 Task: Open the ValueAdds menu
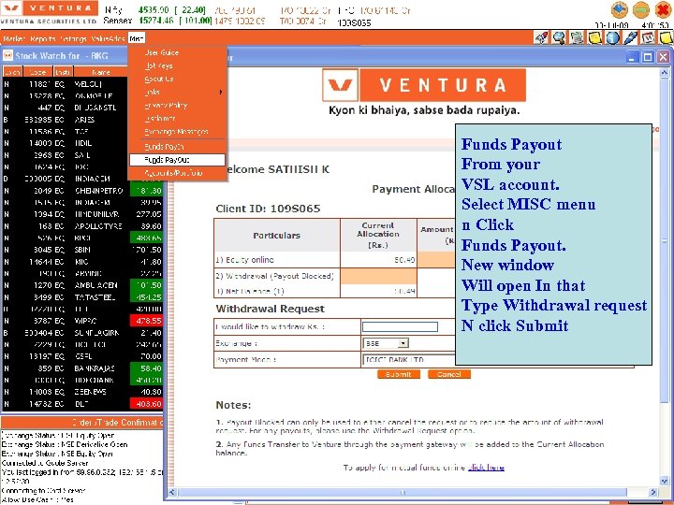[108, 38]
